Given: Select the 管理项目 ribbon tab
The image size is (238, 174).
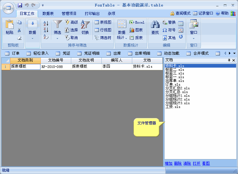Looking at the screenshot, I should [x=69, y=14].
